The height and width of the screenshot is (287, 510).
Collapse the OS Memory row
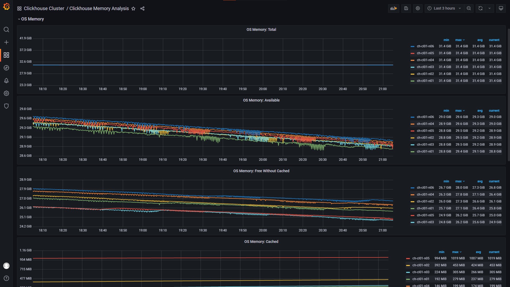(32, 19)
